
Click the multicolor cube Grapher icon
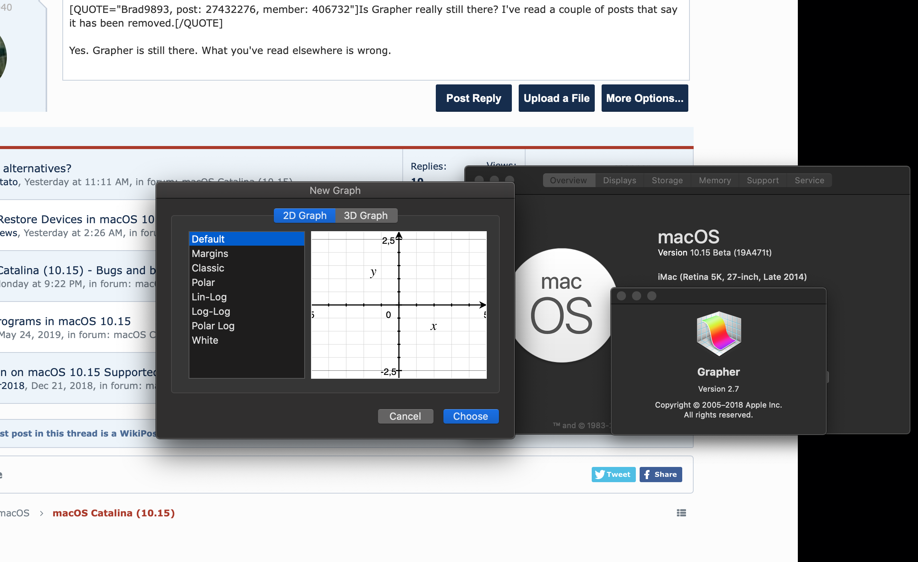pyautogui.click(x=719, y=335)
